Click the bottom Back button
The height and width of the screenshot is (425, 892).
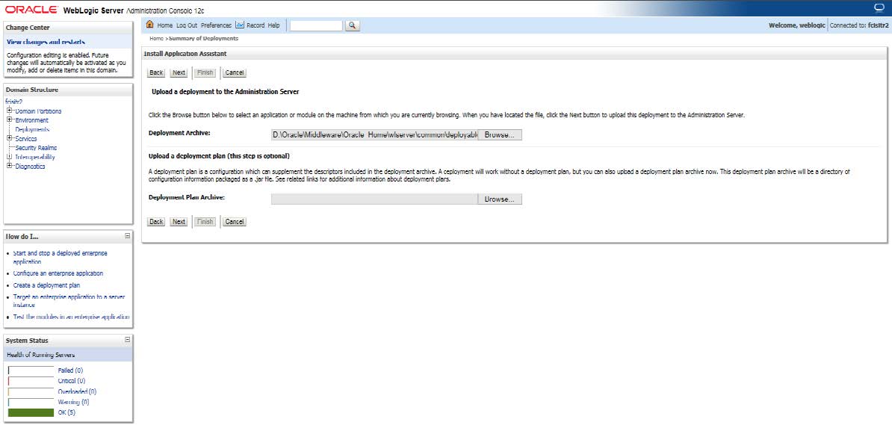pyautogui.click(x=156, y=222)
